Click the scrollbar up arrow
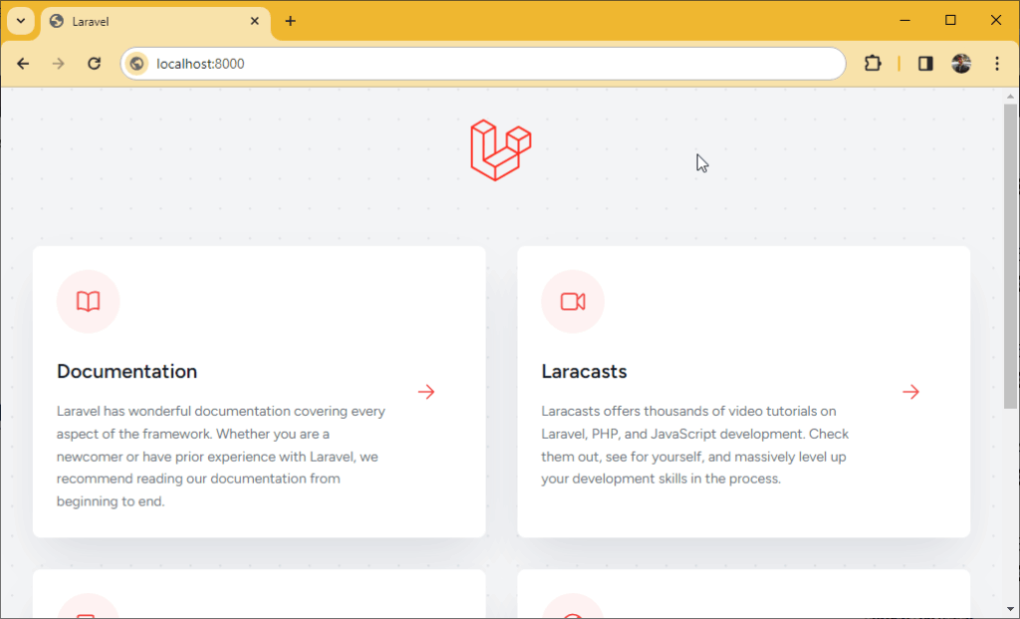The height and width of the screenshot is (619, 1020). click(1010, 97)
